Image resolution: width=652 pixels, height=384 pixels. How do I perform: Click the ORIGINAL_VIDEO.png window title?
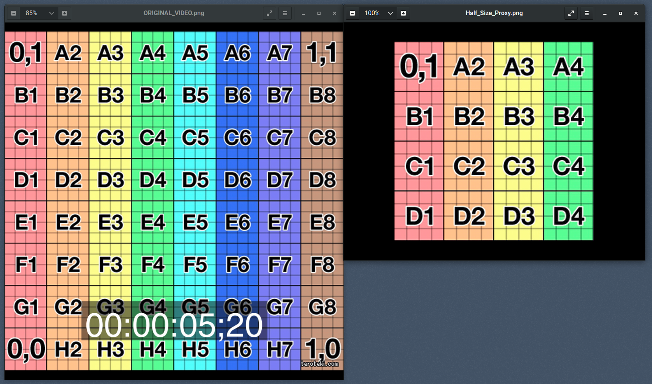pos(174,13)
